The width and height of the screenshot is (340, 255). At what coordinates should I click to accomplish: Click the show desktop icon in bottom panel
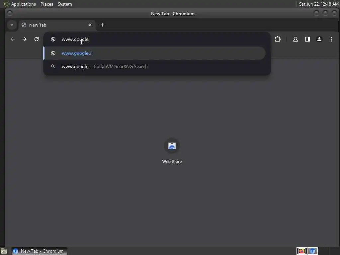(x=4, y=251)
